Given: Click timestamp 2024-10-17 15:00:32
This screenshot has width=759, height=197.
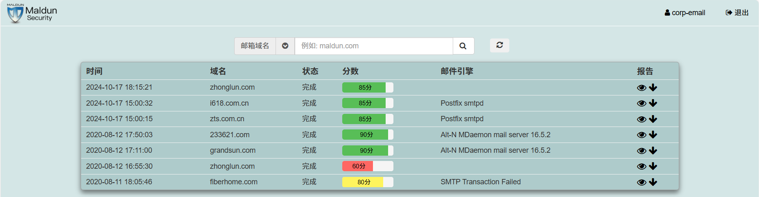Looking at the screenshot, I should pos(119,103).
